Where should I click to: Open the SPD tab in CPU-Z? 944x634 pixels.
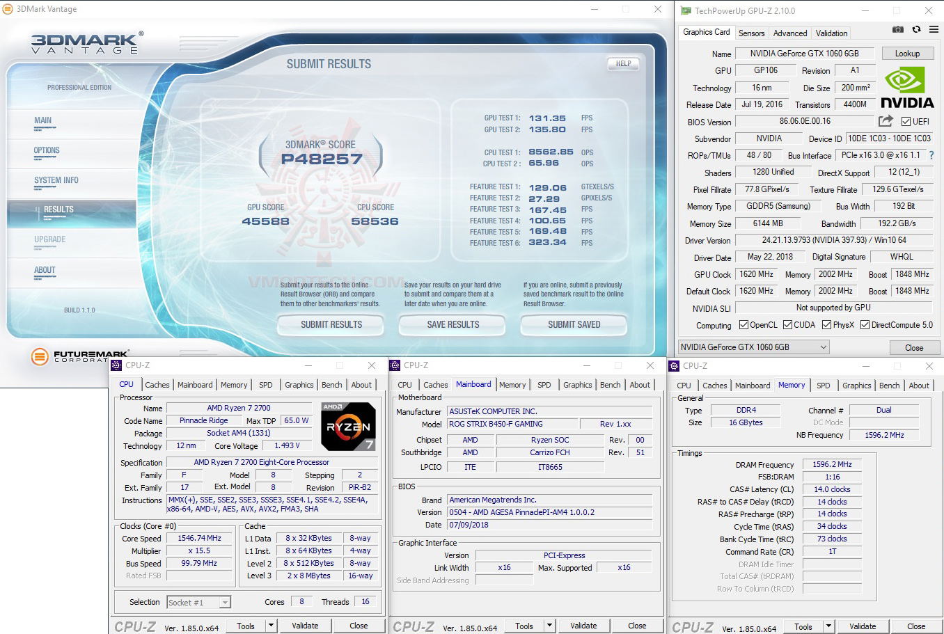265,384
